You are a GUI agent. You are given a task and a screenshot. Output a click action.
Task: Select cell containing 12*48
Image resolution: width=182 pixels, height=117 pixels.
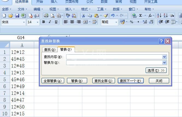[x=22, y=66]
